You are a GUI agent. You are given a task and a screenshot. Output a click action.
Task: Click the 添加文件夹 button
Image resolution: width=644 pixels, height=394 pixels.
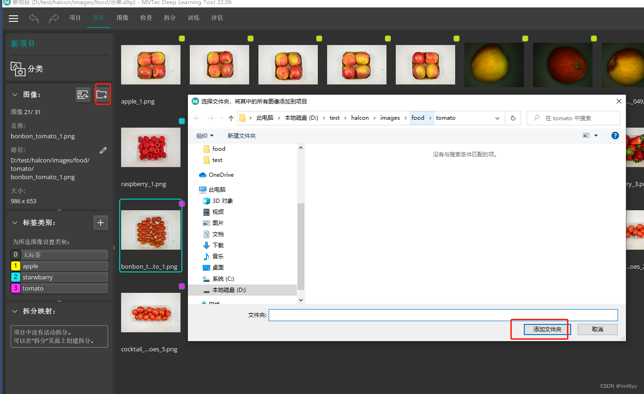click(x=547, y=329)
